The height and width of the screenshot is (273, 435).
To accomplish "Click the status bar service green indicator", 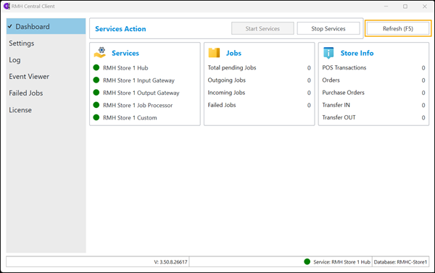I will tap(307, 261).
